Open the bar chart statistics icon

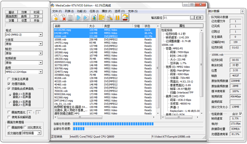(x=94, y=18)
